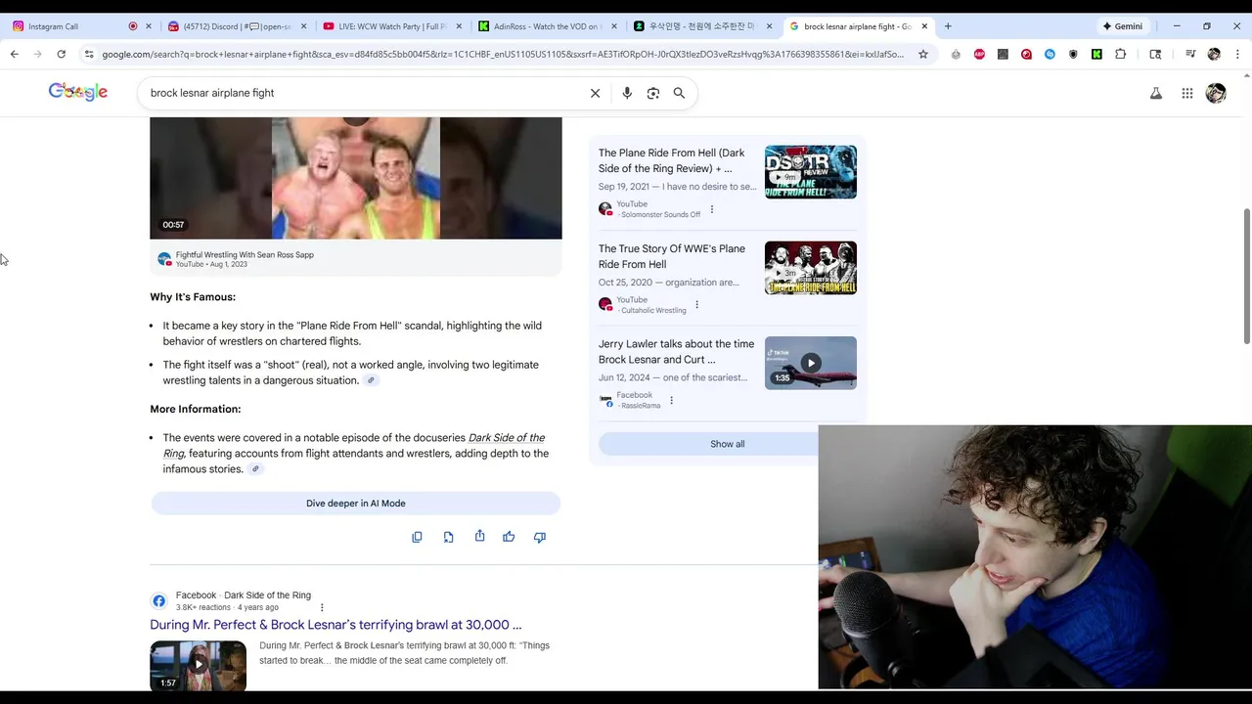
Task: Open Google Lens image search
Action: (653, 93)
